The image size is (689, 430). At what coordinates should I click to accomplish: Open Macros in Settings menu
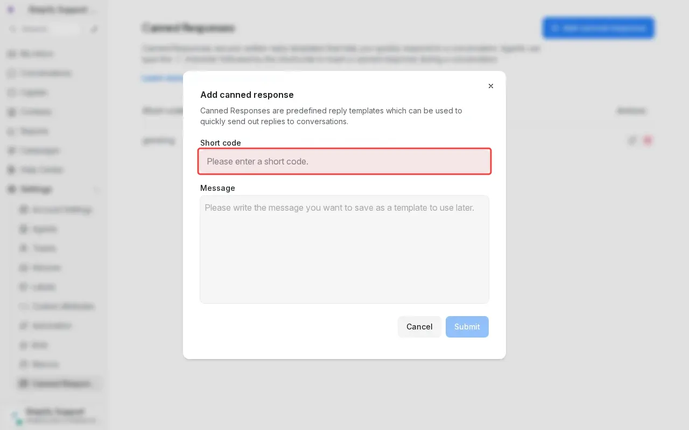click(45, 364)
